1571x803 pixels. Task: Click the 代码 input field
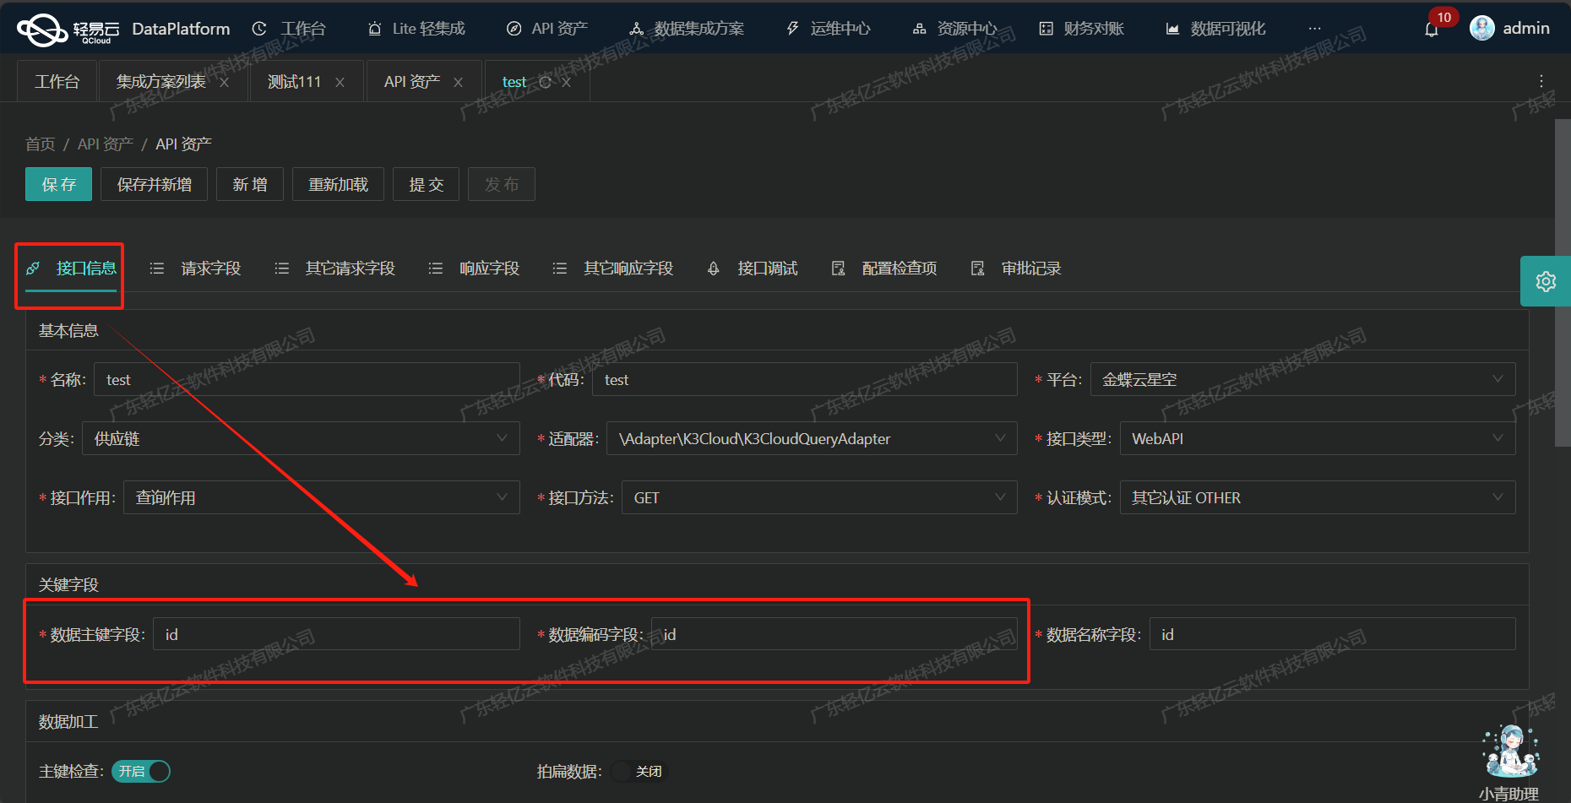point(805,379)
